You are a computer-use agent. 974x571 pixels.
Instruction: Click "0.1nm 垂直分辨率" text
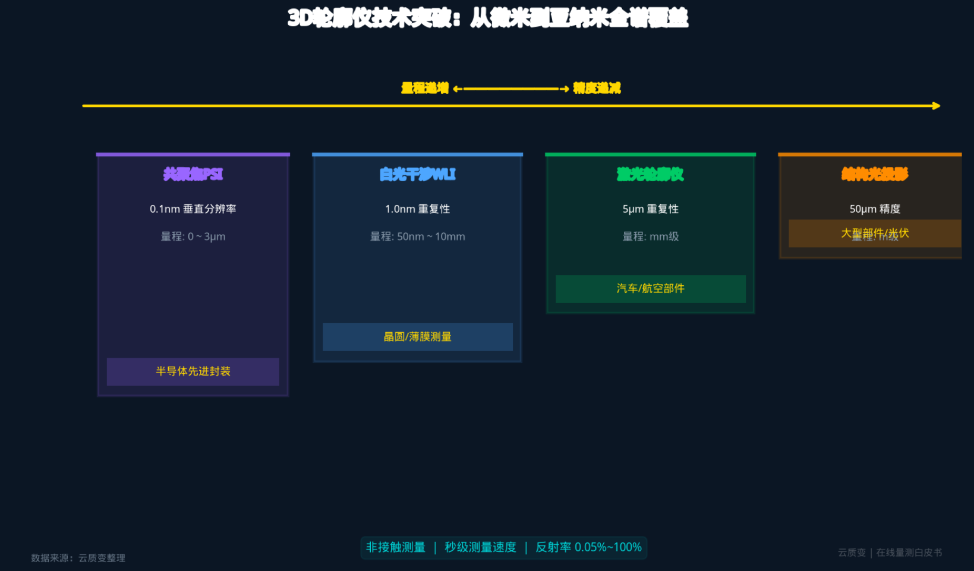click(x=193, y=209)
